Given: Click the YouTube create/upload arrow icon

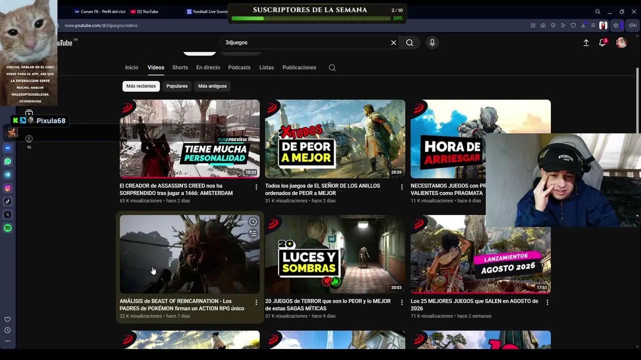Looking at the screenshot, I should point(586,43).
